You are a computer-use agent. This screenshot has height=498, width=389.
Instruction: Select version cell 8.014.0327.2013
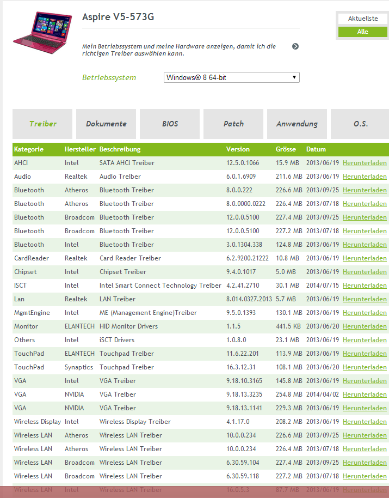(249, 299)
